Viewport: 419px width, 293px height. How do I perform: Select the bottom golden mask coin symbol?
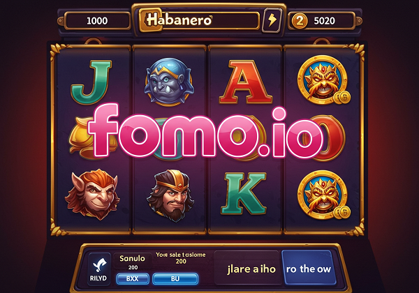(x=323, y=195)
